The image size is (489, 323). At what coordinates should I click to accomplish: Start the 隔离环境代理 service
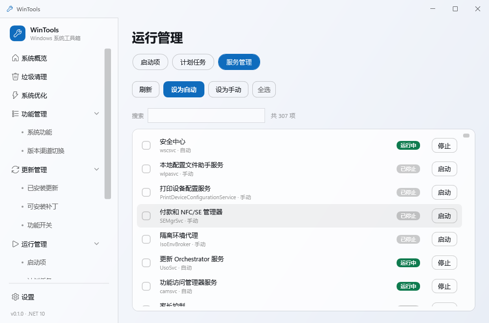point(445,239)
